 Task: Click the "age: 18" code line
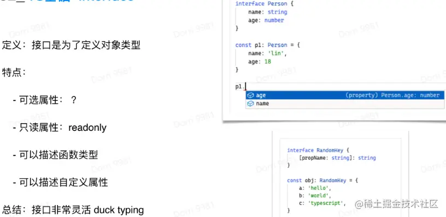260,62
